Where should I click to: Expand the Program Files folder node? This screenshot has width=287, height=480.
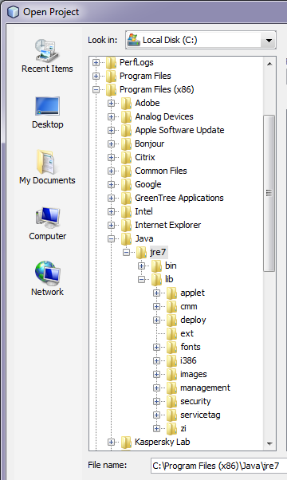[96, 76]
